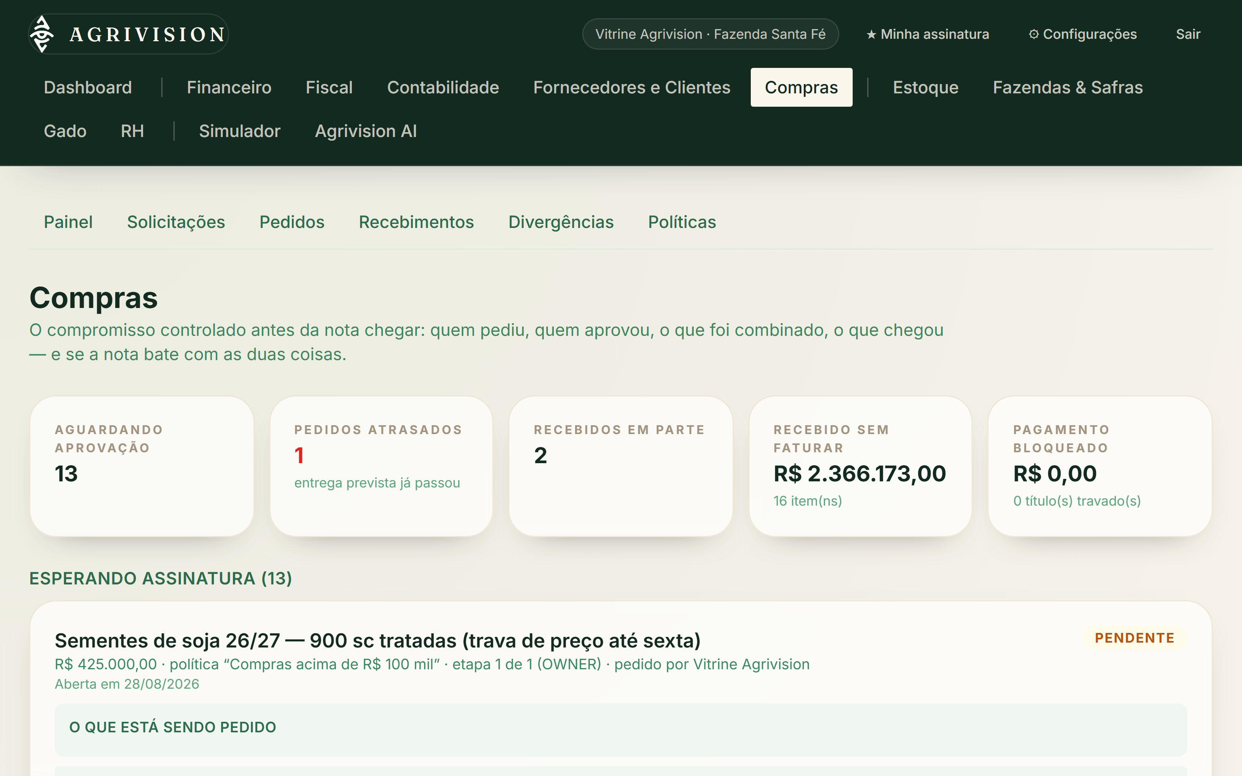Click the Aguardando Aprovação card

142,466
